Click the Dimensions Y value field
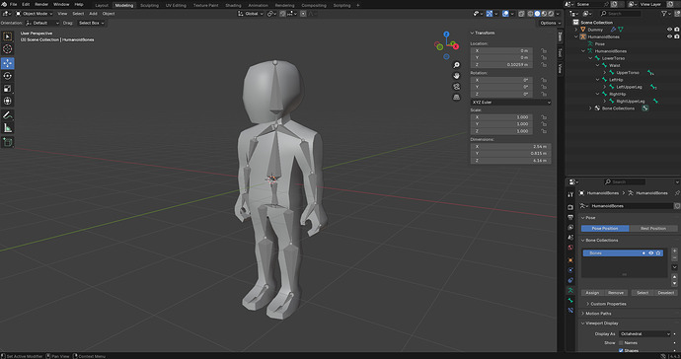The image size is (681, 359). point(511,154)
